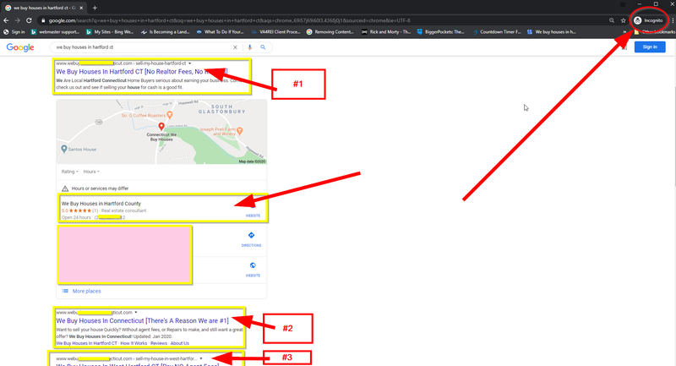Open 'We Buy Houses In Connecticut' result

142,320
